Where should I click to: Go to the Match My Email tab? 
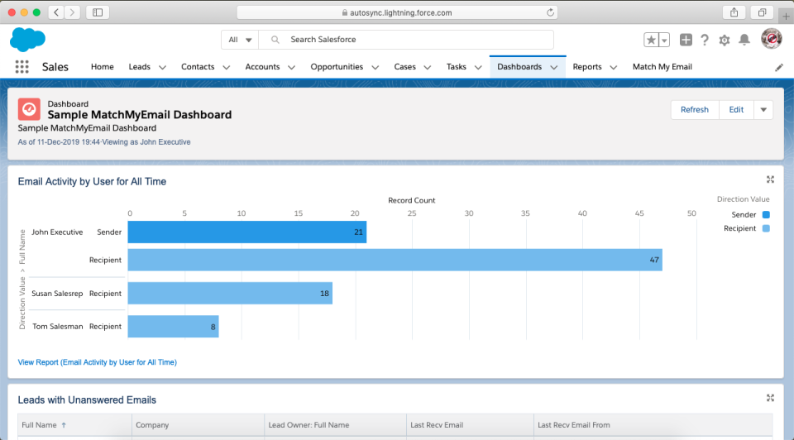click(x=662, y=67)
